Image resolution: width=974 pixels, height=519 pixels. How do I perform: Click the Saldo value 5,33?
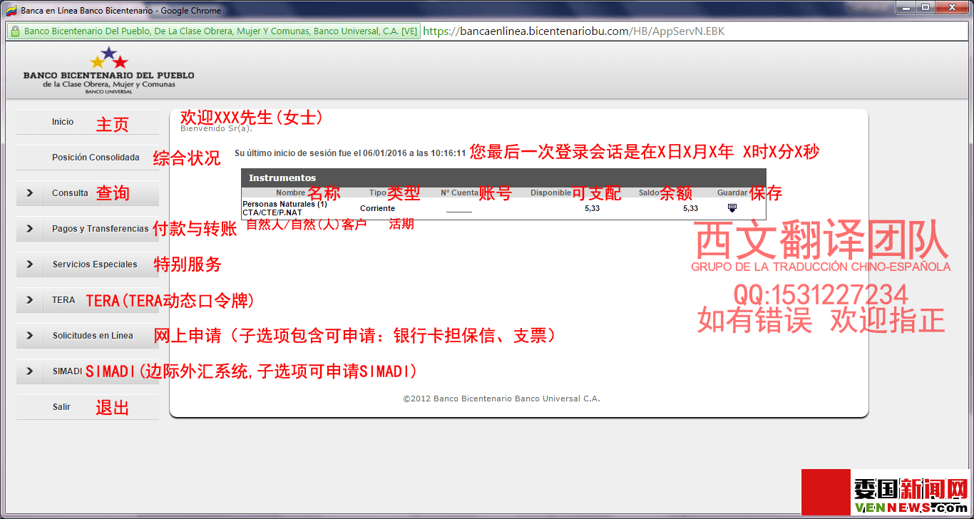(690, 208)
